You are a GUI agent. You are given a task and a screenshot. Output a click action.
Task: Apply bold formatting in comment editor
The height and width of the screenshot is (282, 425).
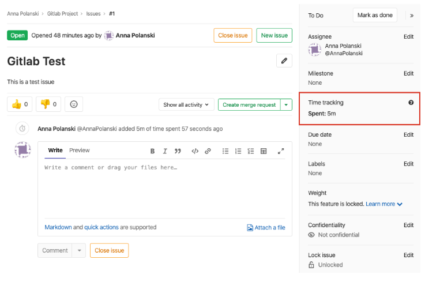[x=152, y=151]
